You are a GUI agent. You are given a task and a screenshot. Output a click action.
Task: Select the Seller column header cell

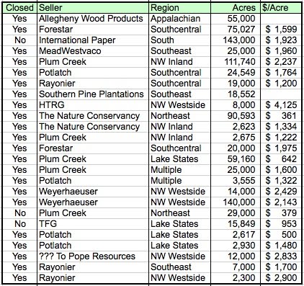pos(93,8)
